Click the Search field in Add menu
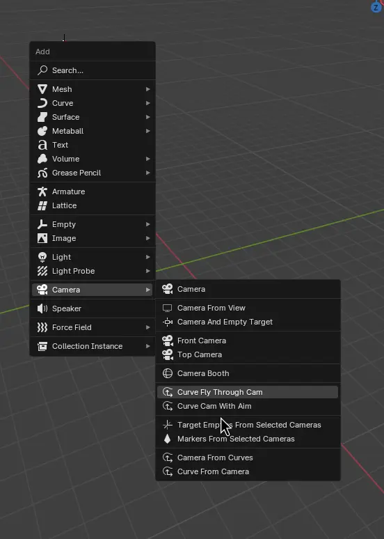This screenshot has width=384, height=539. [93, 70]
